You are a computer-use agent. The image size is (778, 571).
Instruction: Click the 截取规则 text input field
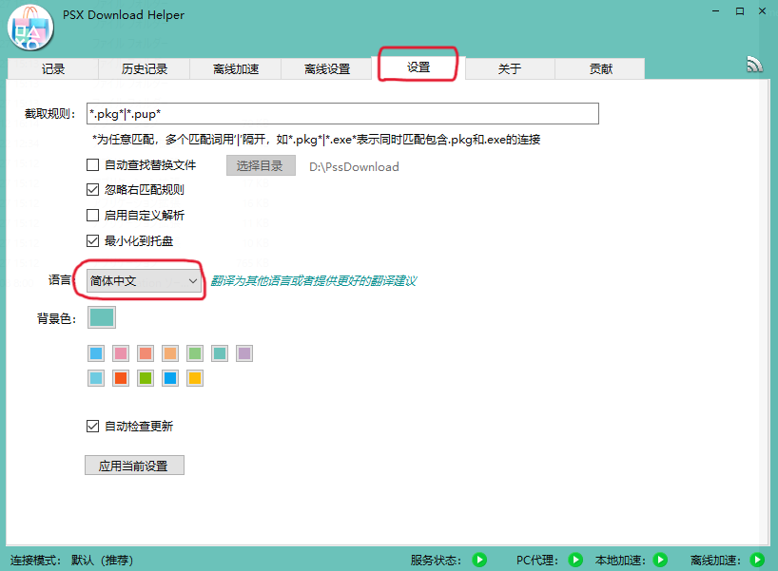click(x=341, y=114)
